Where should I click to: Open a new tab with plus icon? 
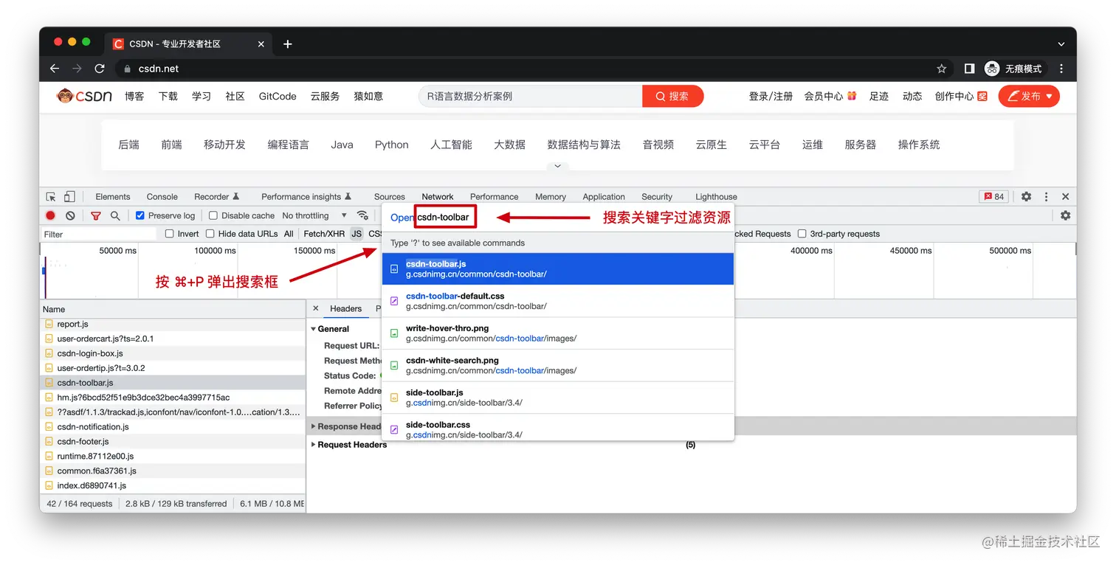288,44
